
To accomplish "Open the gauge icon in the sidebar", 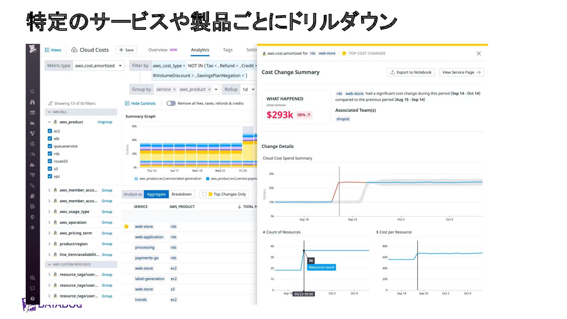I will click(x=33, y=154).
